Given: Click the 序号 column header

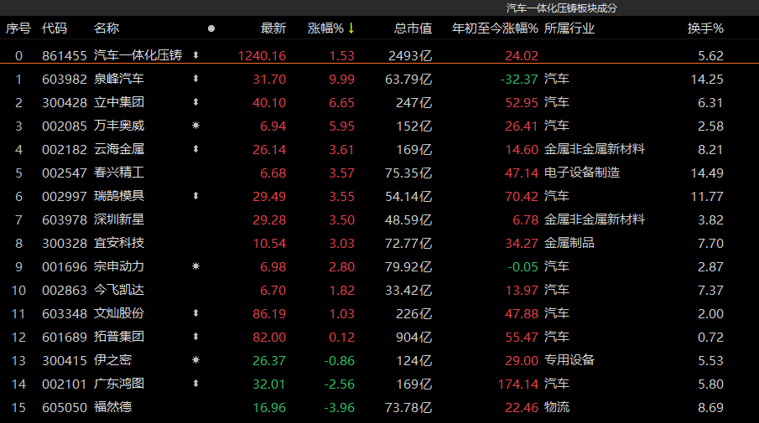Looking at the screenshot, I should pos(18,28).
